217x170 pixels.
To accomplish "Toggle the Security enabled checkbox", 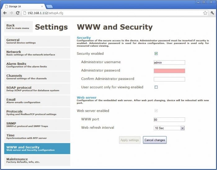I will (x=156, y=54).
